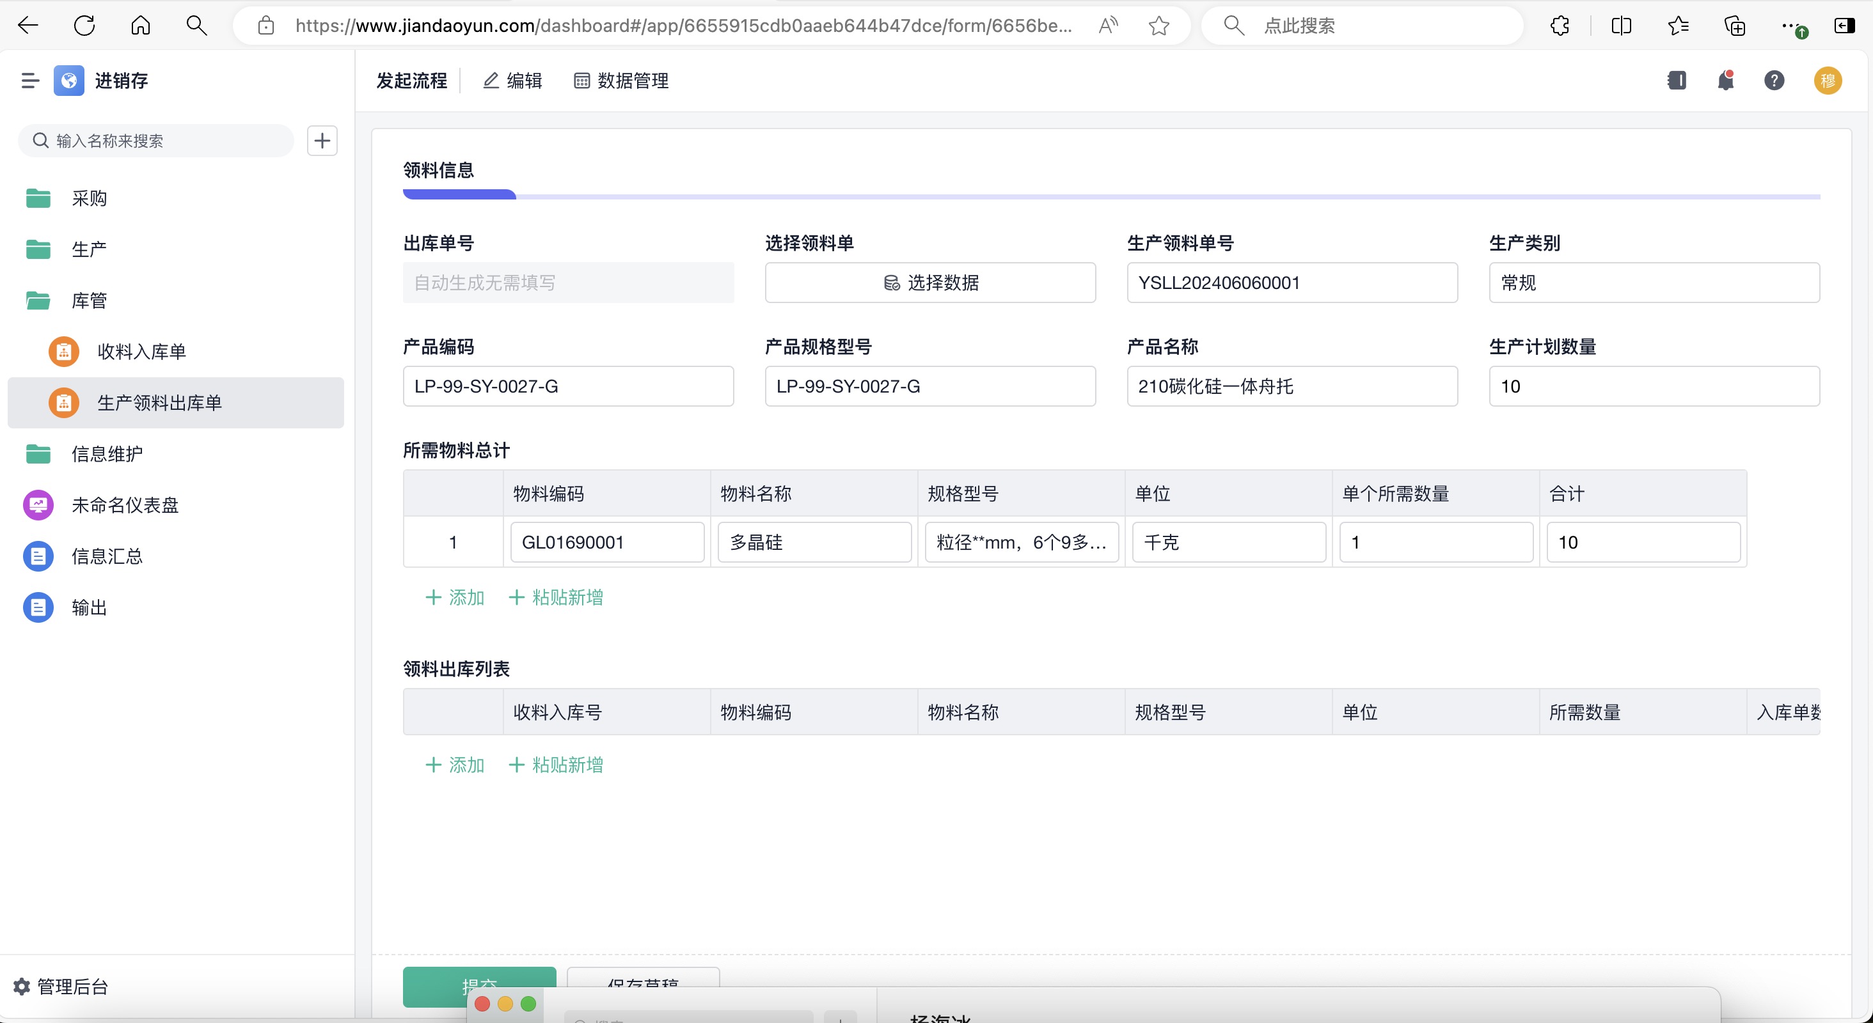
Task: Open the 数据管理 tab
Action: [x=621, y=81]
